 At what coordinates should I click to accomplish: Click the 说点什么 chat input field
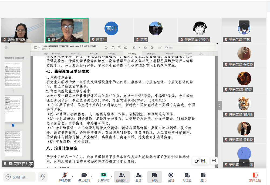(x=20, y=177)
